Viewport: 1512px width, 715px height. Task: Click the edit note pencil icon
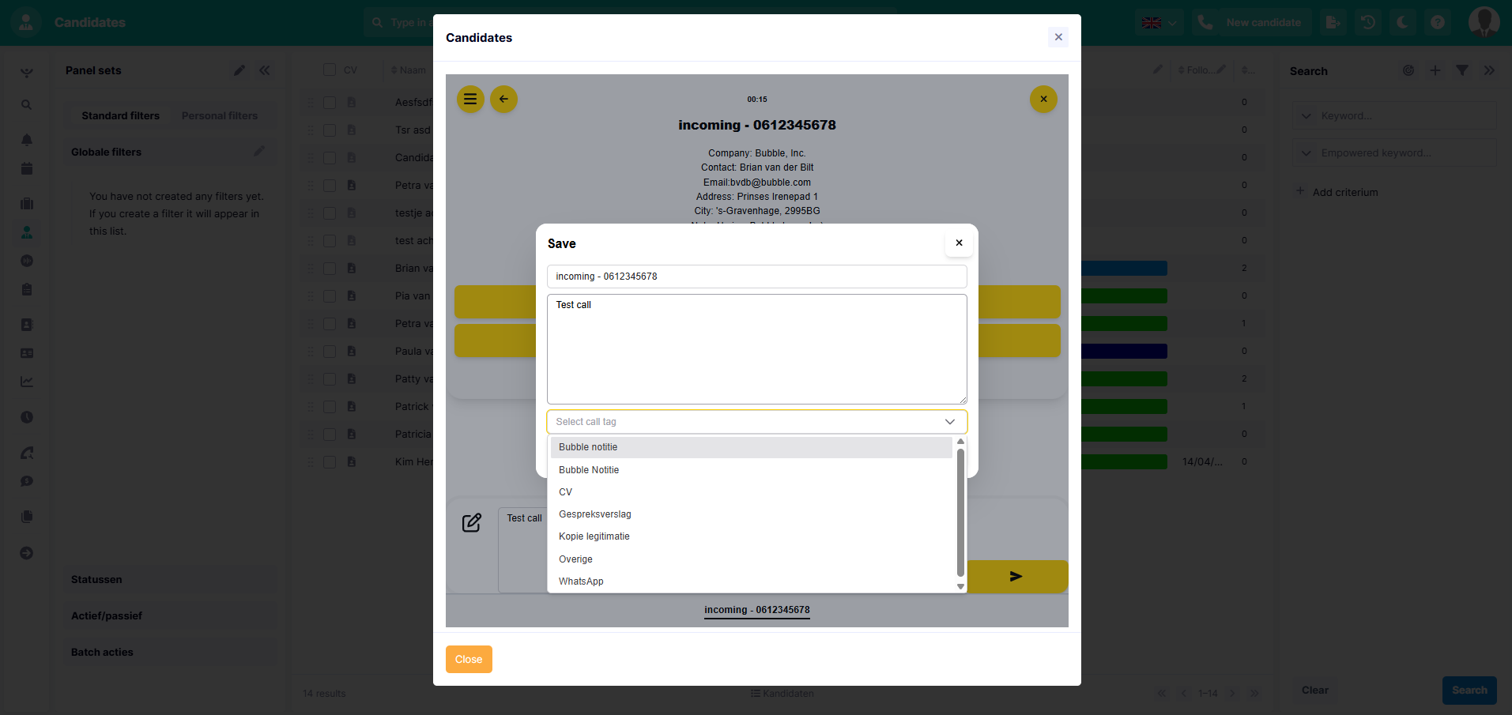[472, 522]
